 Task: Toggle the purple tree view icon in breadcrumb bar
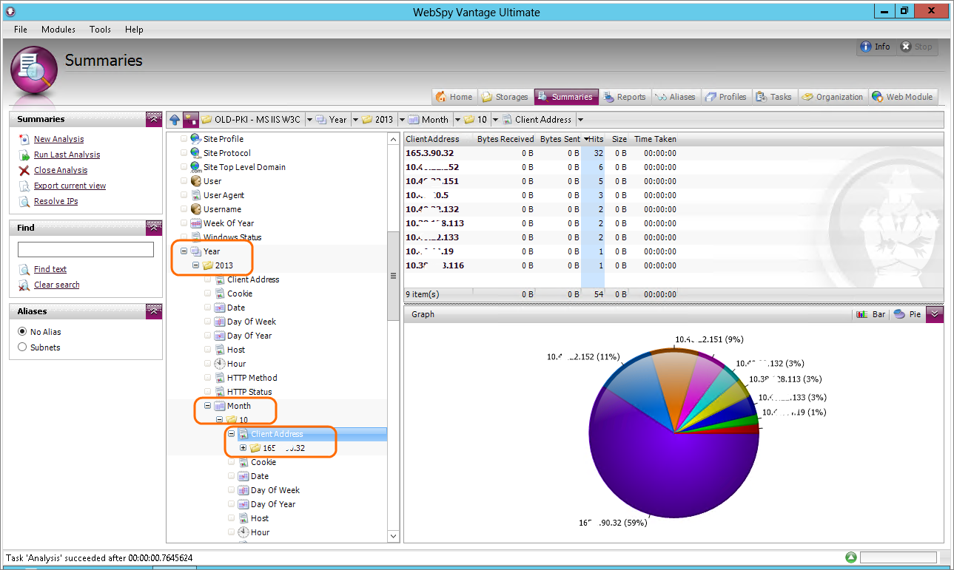(x=191, y=119)
